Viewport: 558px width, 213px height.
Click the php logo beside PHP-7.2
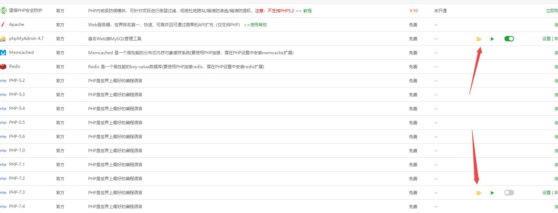tap(3, 179)
